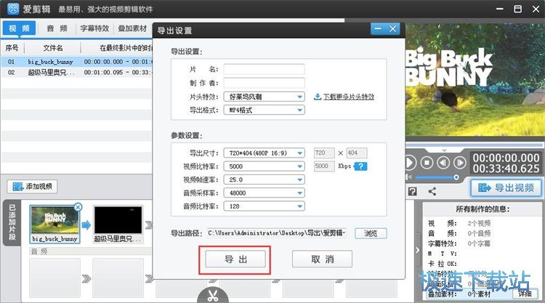Expand the small chevron above playback controls
Screen dimensions: 545x303
tap(444, 150)
